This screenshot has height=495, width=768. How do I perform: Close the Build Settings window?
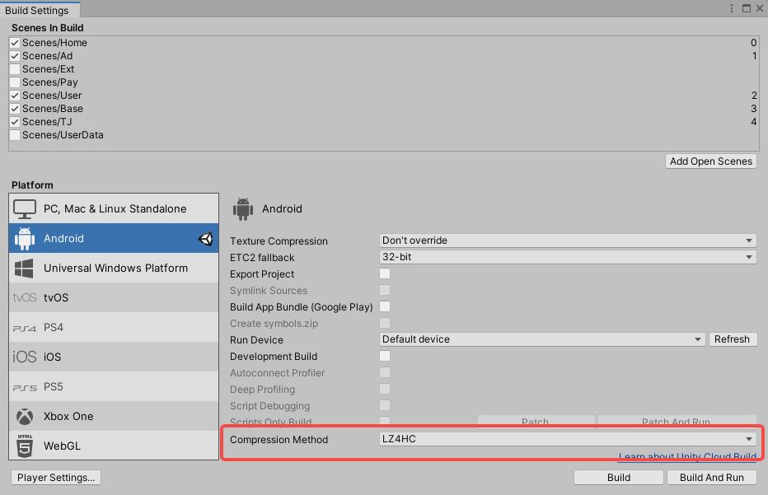coord(760,8)
